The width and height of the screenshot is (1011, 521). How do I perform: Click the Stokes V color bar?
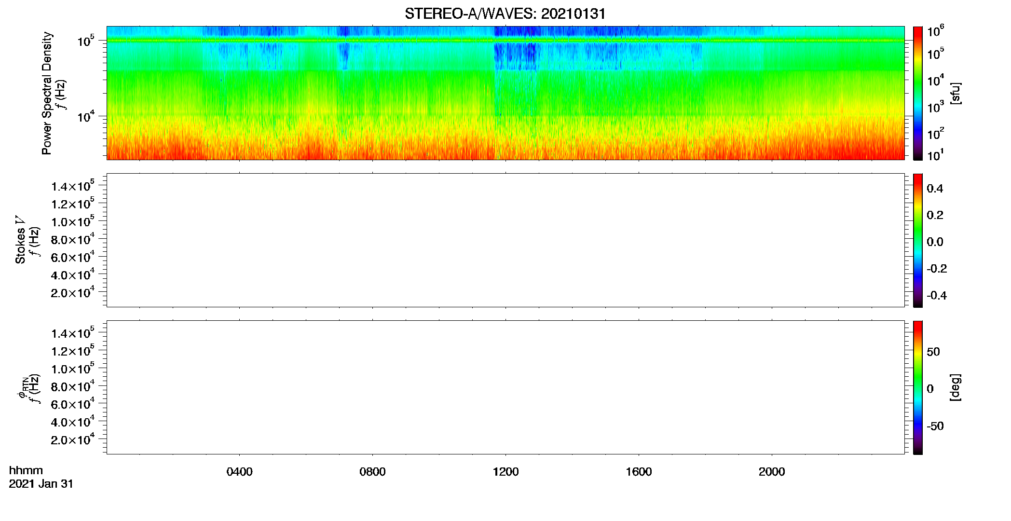point(917,240)
